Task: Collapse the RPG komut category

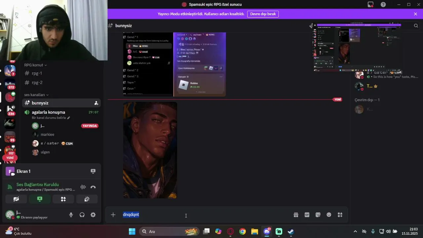Action: click(35, 65)
